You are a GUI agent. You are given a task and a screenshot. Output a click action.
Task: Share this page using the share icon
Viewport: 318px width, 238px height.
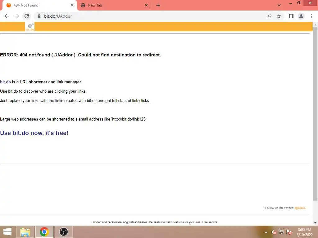click(x=269, y=16)
